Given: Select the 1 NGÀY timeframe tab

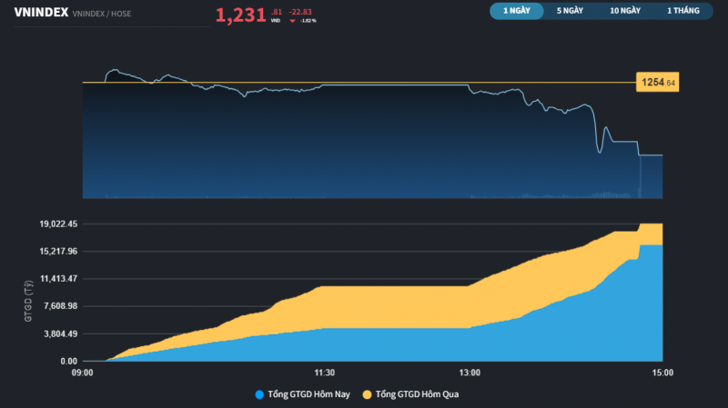Looking at the screenshot, I should point(517,11).
